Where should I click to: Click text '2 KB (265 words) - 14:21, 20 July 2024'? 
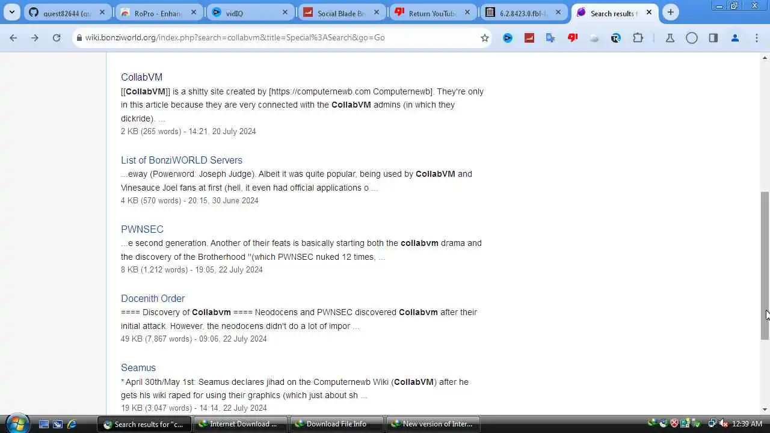[188, 131]
